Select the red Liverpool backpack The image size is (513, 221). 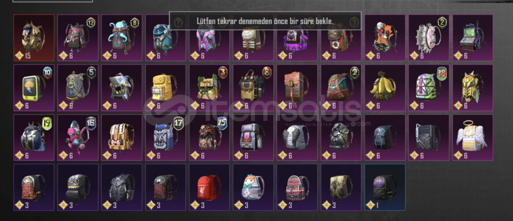(x=209, y=187)
